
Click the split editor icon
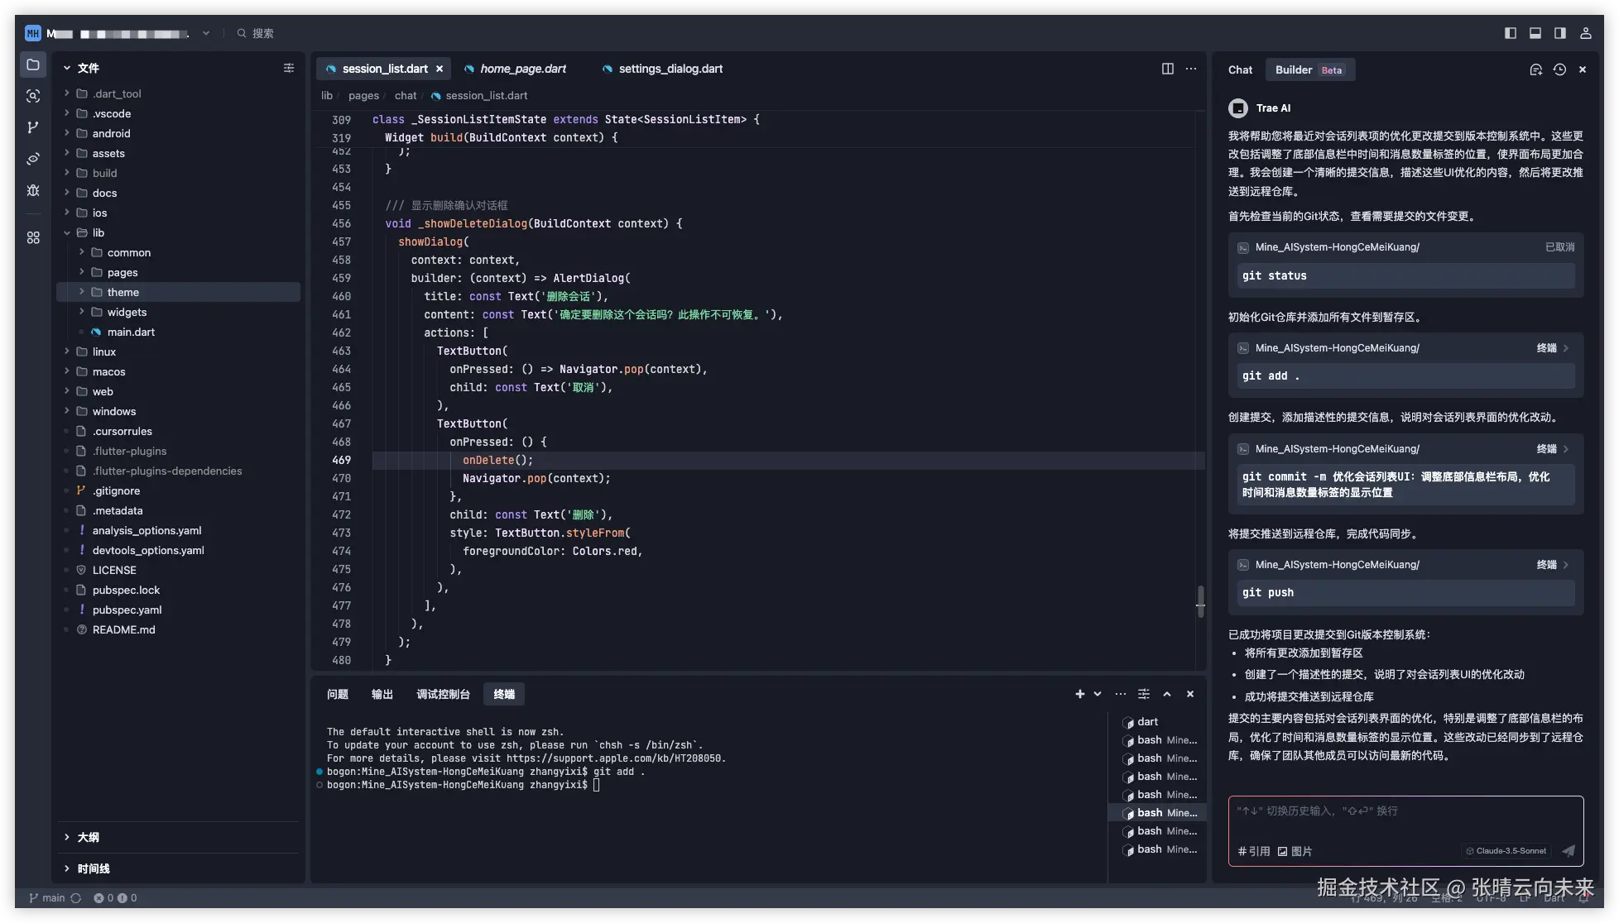pyautogui.click(x=1167, y=69)
